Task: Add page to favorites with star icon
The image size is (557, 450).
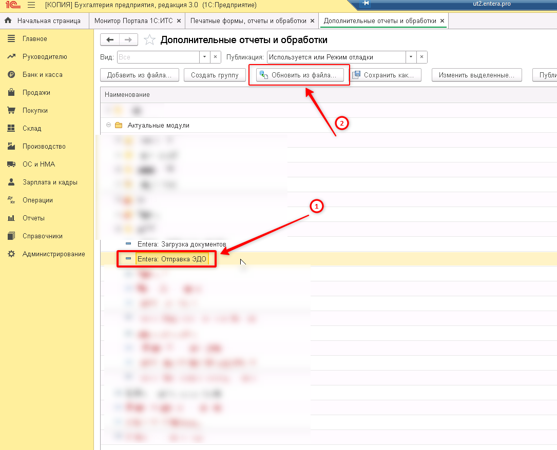Action: tap(149, 39)
